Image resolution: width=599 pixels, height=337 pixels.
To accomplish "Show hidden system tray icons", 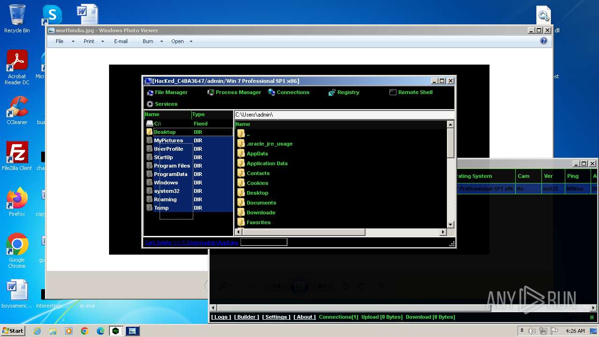I will (522, 331).
